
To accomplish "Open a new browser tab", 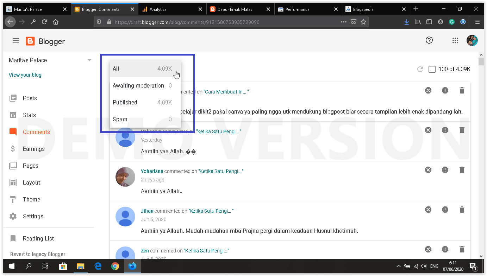I will pos(416,9).
